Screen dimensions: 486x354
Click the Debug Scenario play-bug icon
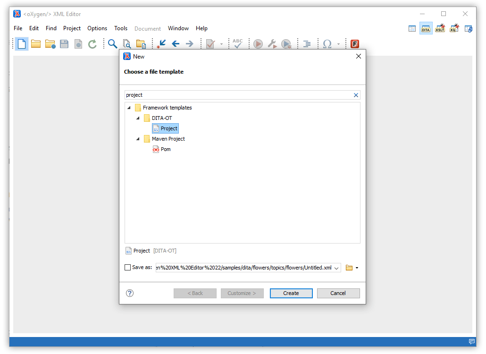coord(286,44)
